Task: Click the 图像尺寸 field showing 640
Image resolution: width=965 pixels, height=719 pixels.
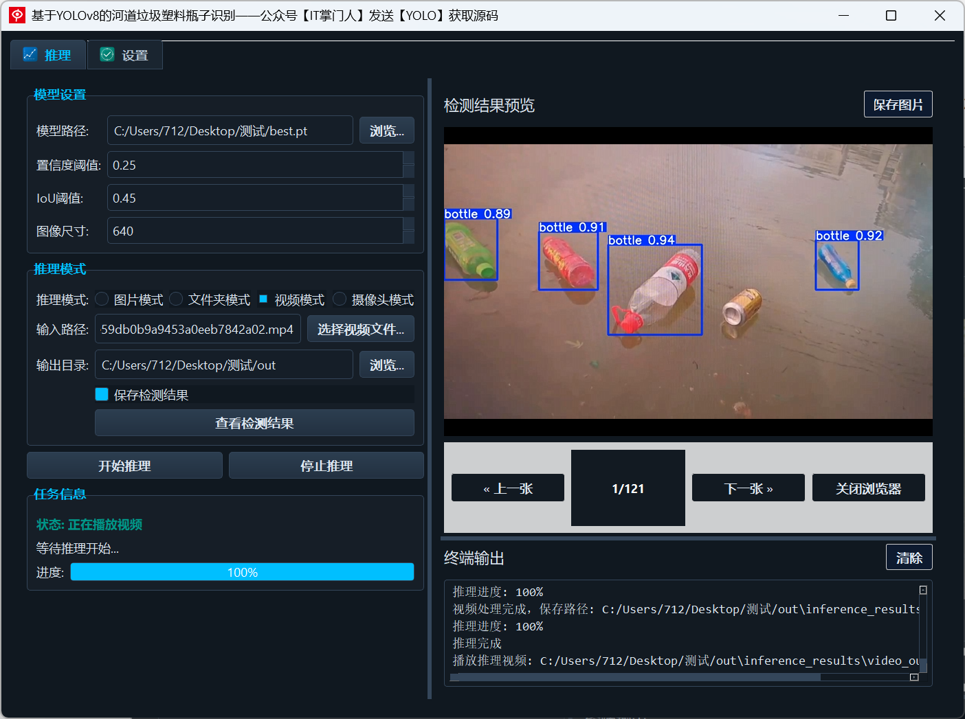Action: click(255, 231)
